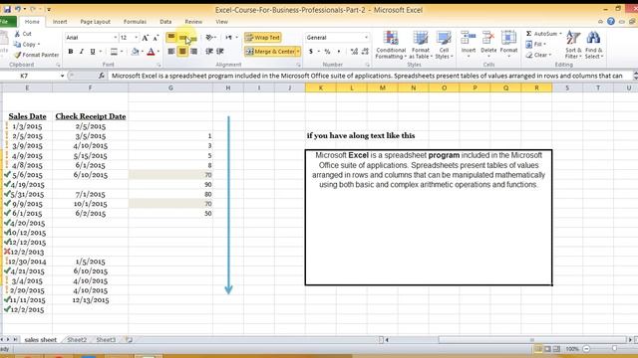Click the Insert Function fx button
Screen dimensions: 638x358
point(101,76)
